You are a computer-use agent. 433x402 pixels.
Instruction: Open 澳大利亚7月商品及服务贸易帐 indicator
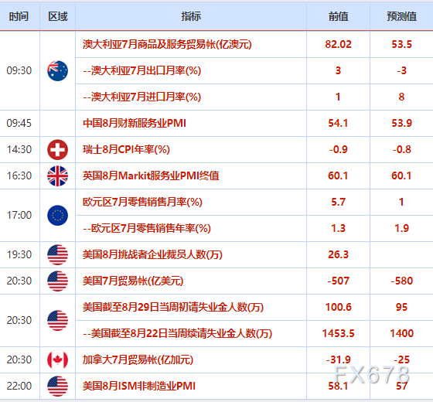point(167,44)
